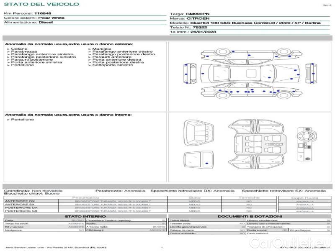Image resolution: width=335 pixels, height=251 pixels.
Task: Click the DOCUMENTI E DOTAZIONI section header
Action: coord(250,216)
